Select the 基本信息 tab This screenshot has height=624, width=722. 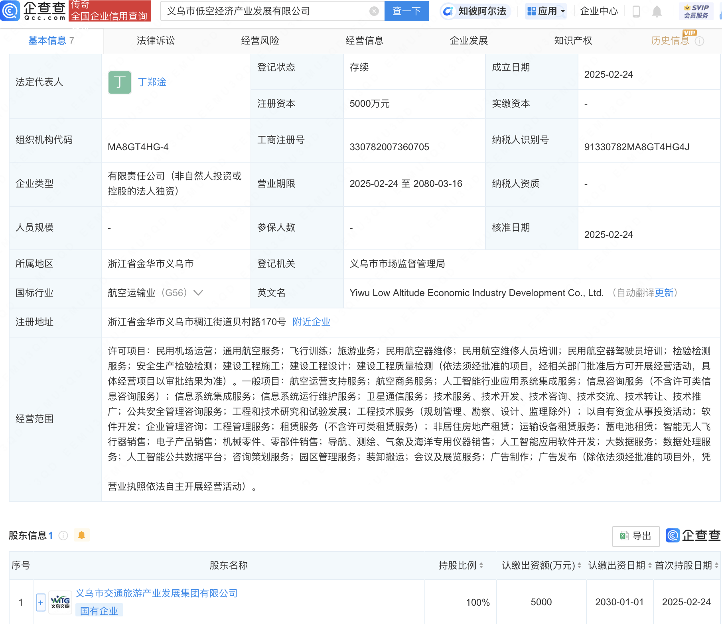pos(51,41)
